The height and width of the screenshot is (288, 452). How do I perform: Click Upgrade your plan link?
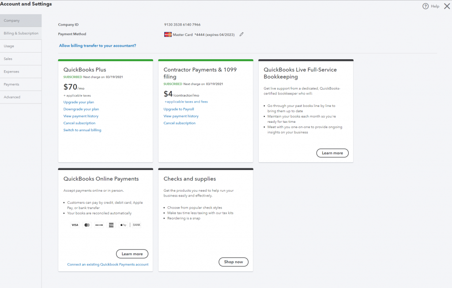[79, 102]
